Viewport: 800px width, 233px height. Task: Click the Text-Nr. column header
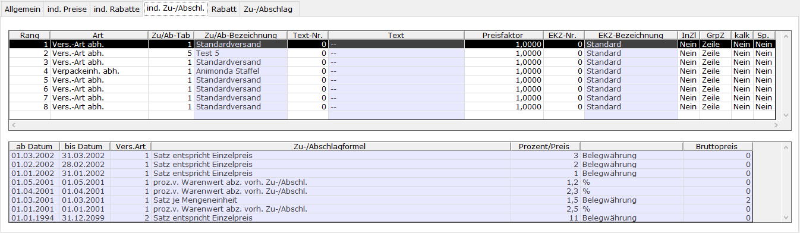[x=307, y=36]
